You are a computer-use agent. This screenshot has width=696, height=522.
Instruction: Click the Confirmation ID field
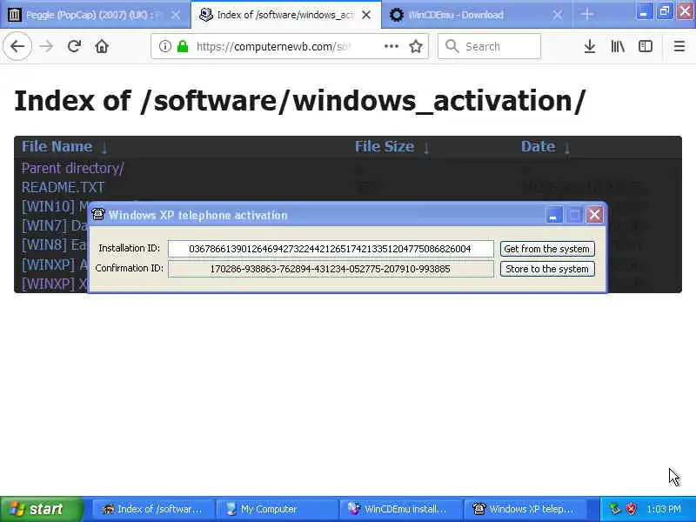tap(331, 269)
